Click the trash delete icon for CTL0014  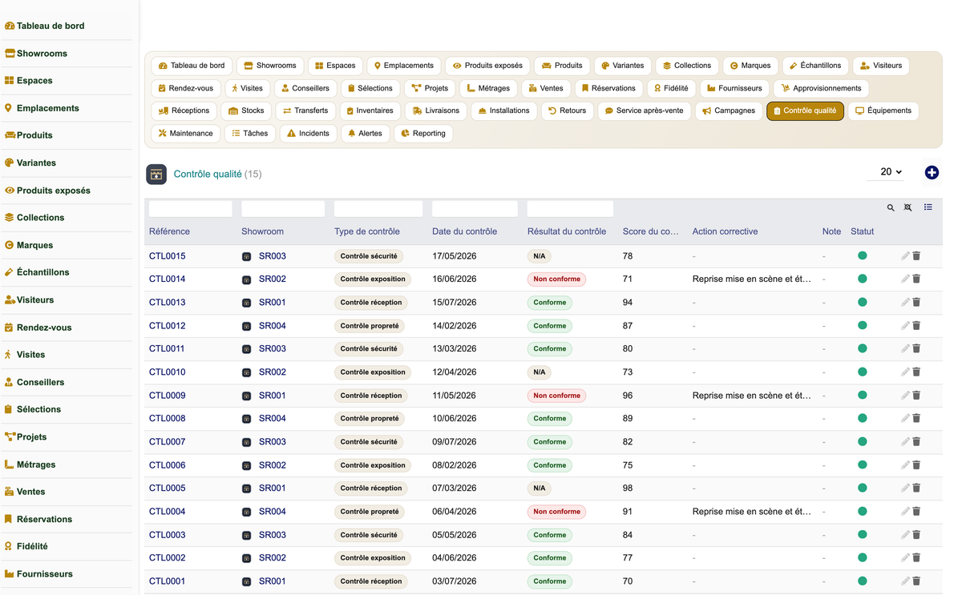point(916,279)
